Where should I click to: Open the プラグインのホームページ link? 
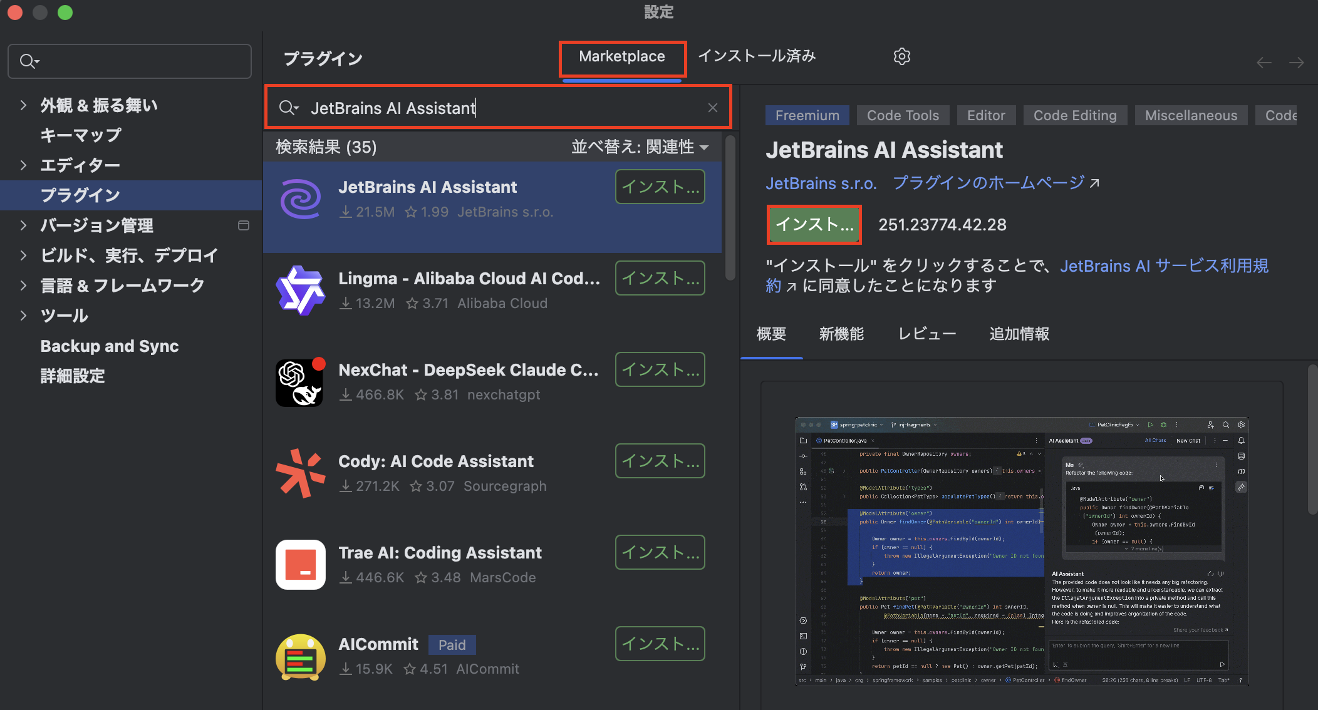coord(988,183)
